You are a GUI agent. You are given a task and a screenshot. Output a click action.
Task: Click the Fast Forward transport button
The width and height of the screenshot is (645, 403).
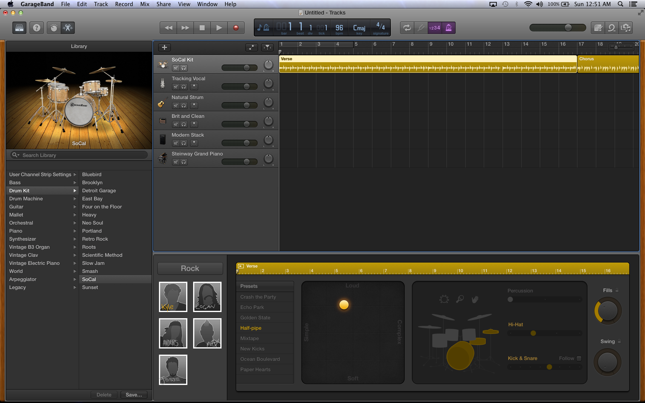point(185,28)
